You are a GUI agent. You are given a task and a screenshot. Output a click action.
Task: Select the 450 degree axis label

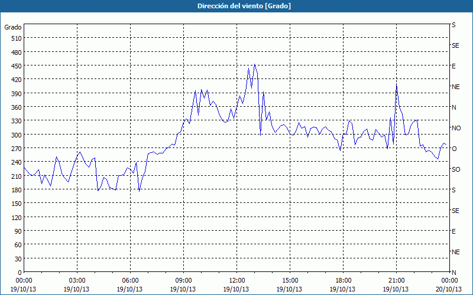click(17, 66)
